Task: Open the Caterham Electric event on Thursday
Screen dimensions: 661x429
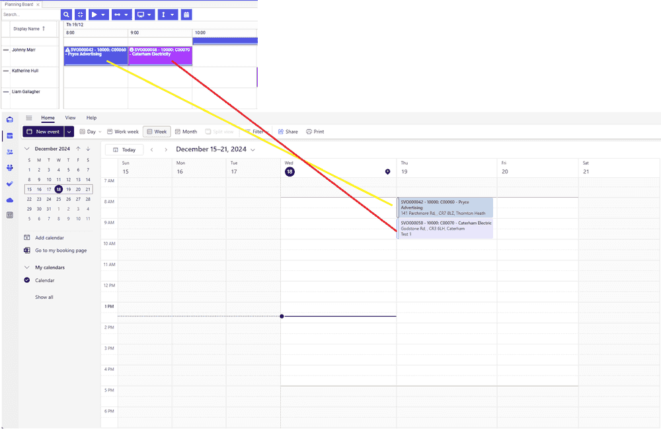Action: [445, 229]
